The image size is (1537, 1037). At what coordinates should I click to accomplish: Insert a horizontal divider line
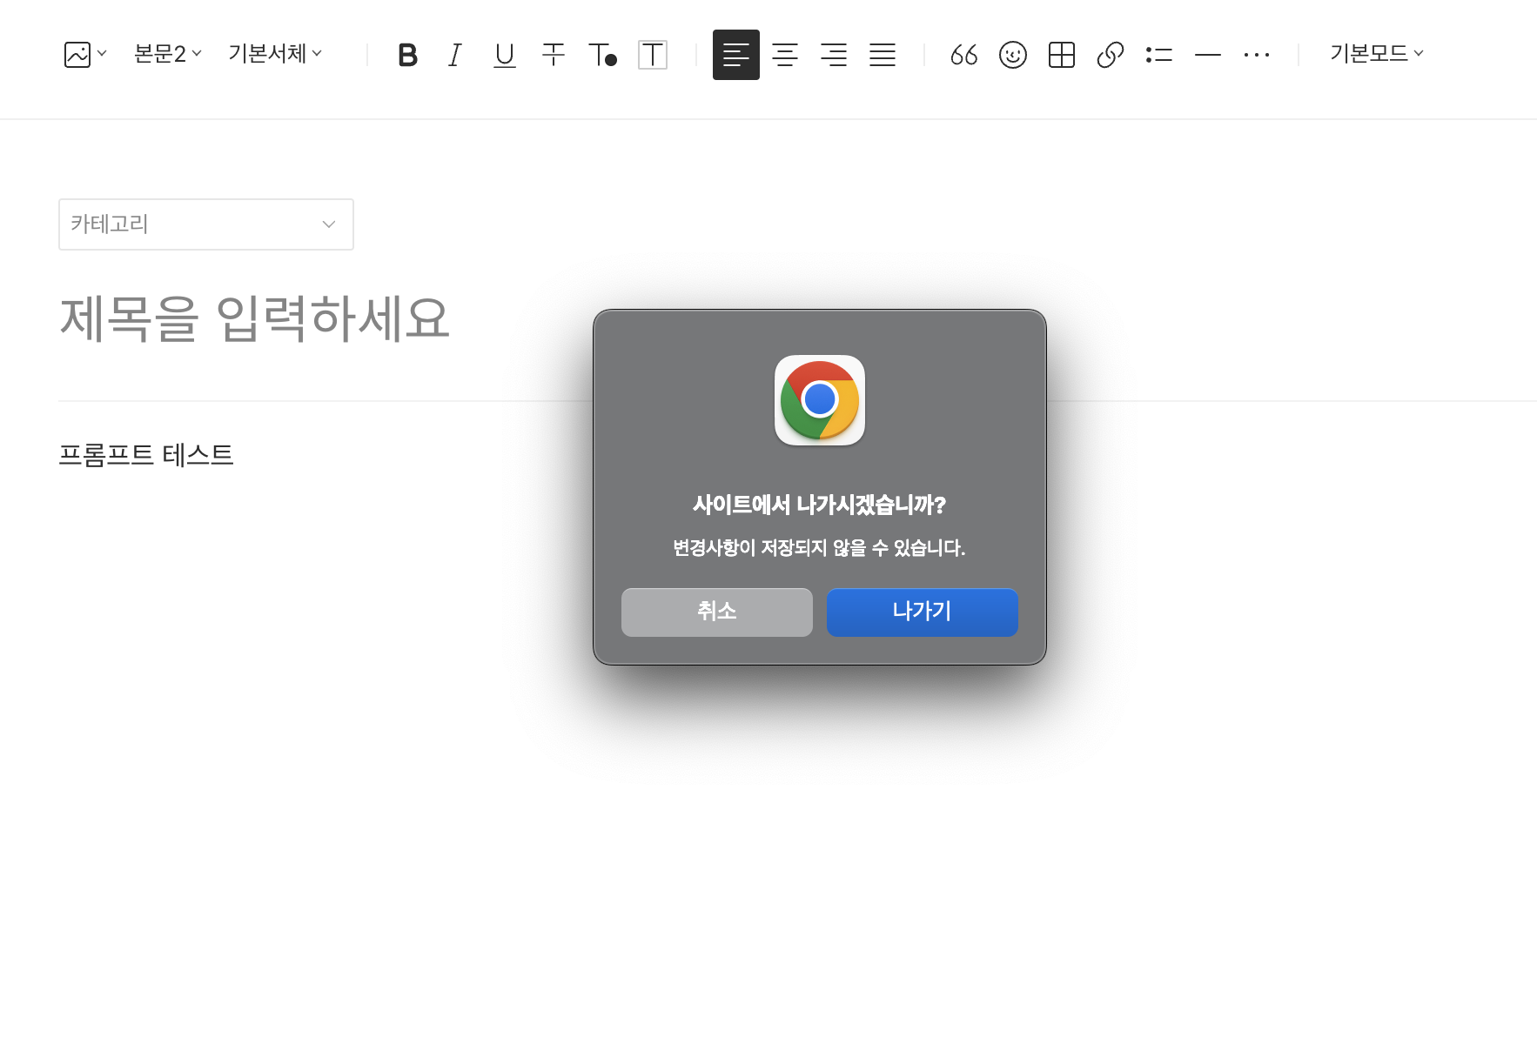pos(1208,55)
